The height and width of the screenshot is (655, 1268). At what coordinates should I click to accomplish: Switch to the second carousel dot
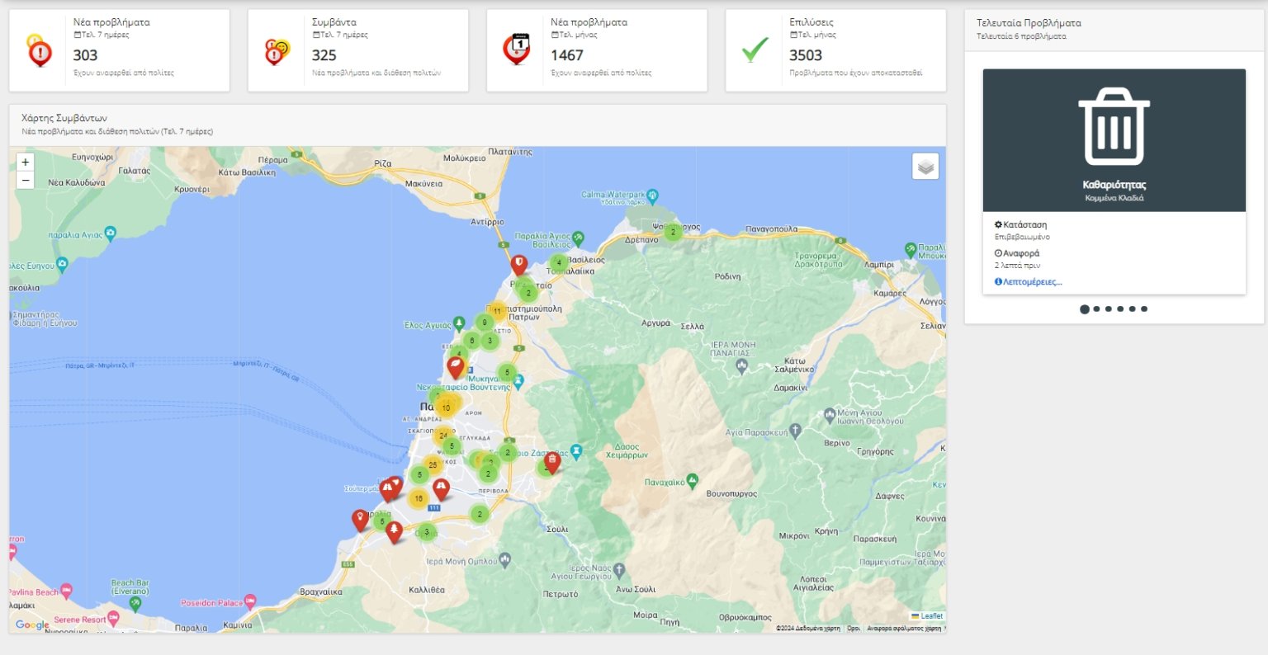1096,309
